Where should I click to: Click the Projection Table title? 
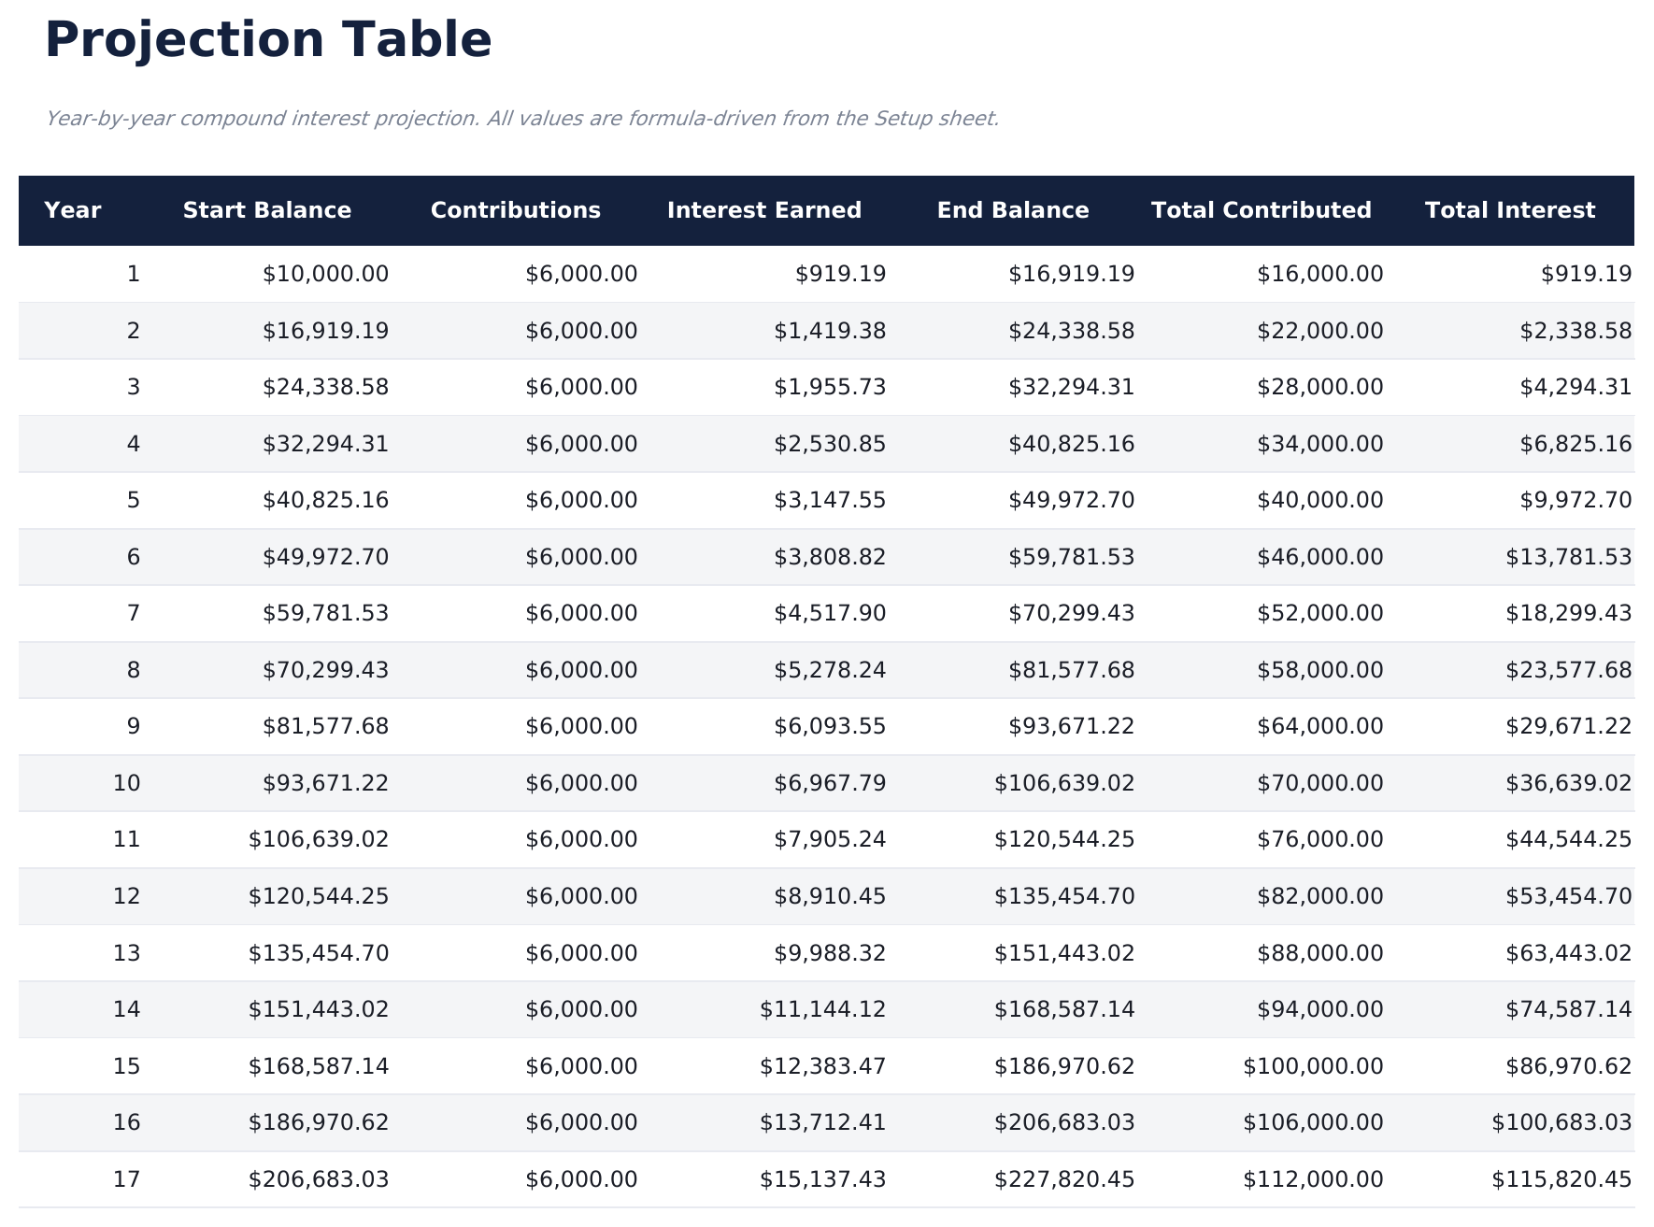(x=268, y=40)
